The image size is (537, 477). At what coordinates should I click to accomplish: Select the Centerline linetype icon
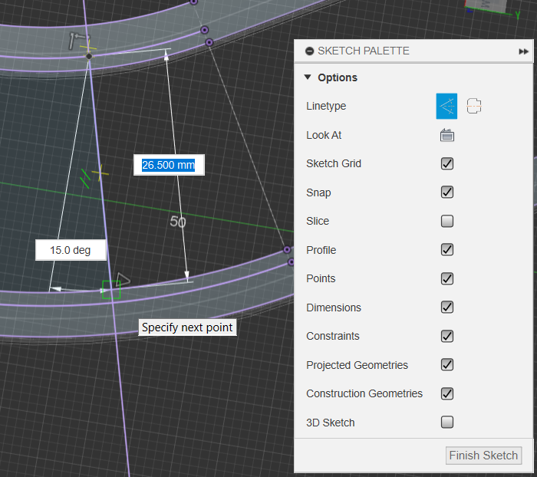474,106
